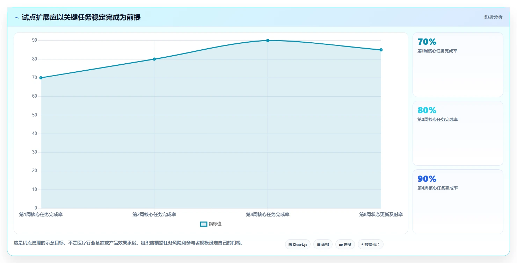517x263 pixels.
Task: Click the data point for 第4周核心任务完成率
Action: pos(268,41)
